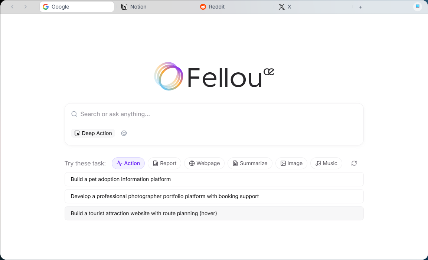Click the Fellou logo

click(x=214, y=76)
